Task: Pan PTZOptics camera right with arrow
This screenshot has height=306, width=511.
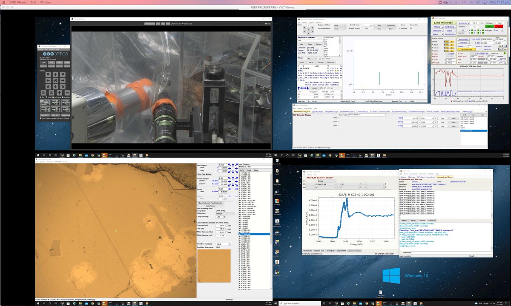Action: coord(63,81)
